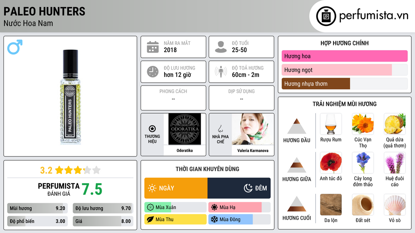
Task: Click the Mùa Xuân season bar
Action: click(x=175, y=208)
